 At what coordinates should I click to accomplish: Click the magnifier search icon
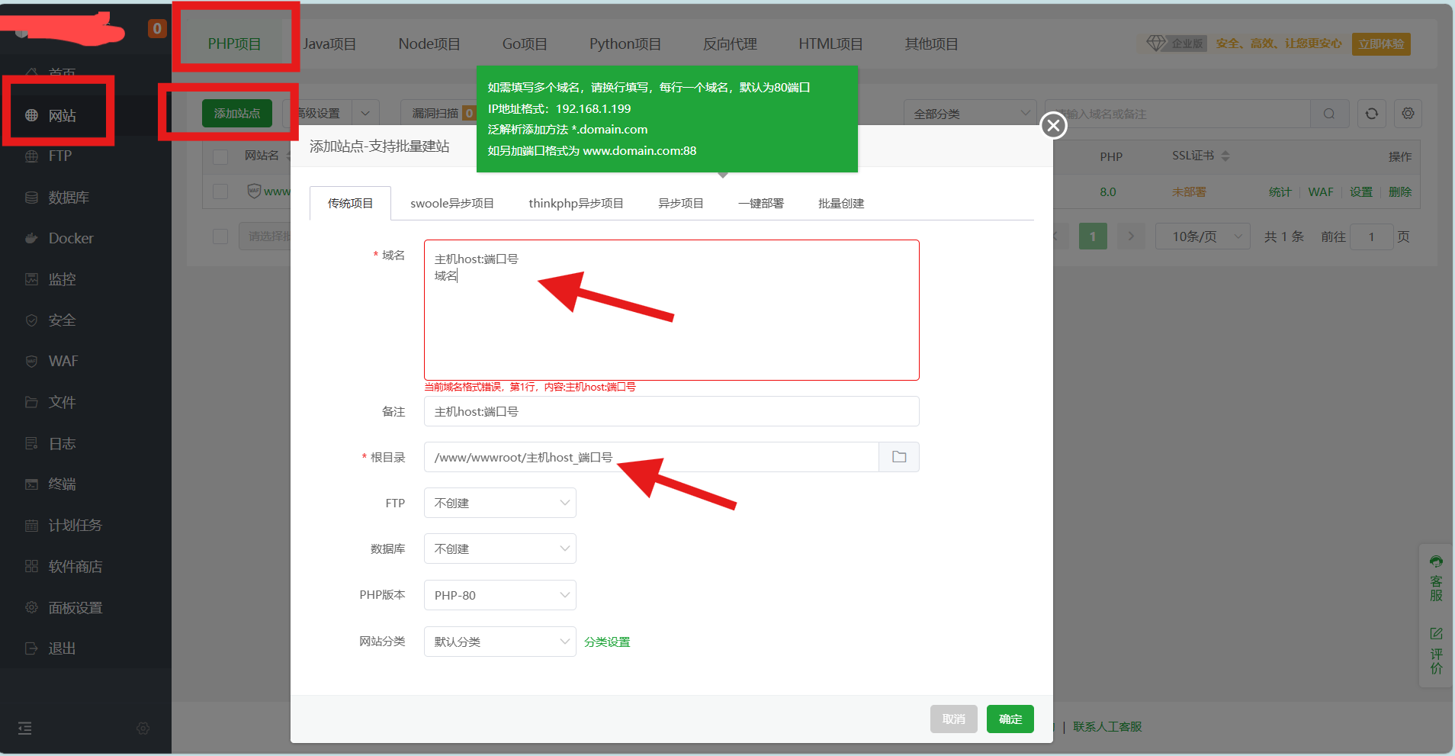1329,114
